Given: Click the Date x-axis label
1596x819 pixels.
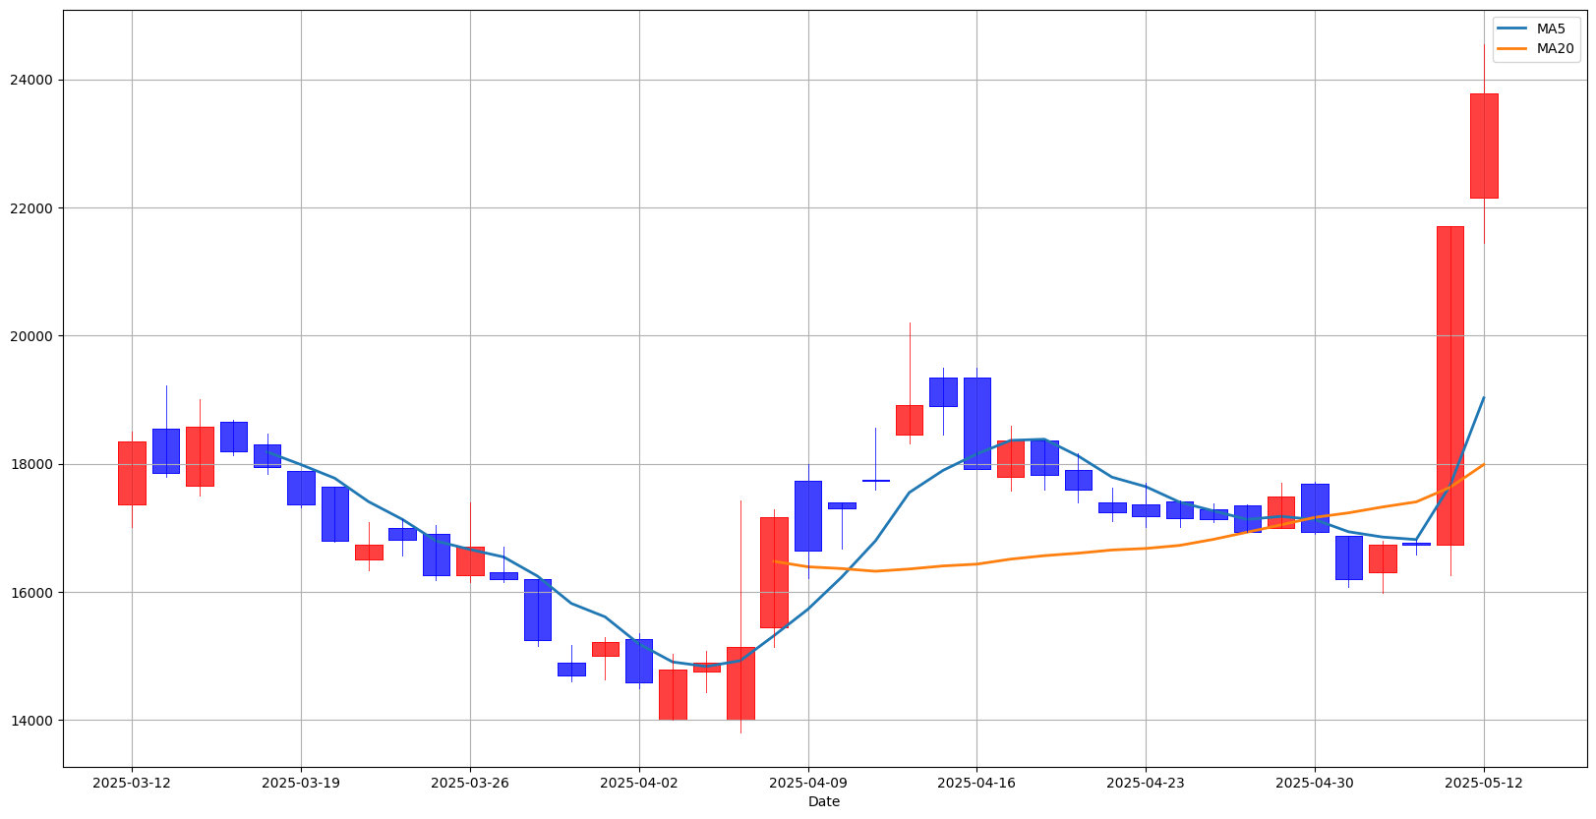Looking at the screenshot, I should pos(824,801).
